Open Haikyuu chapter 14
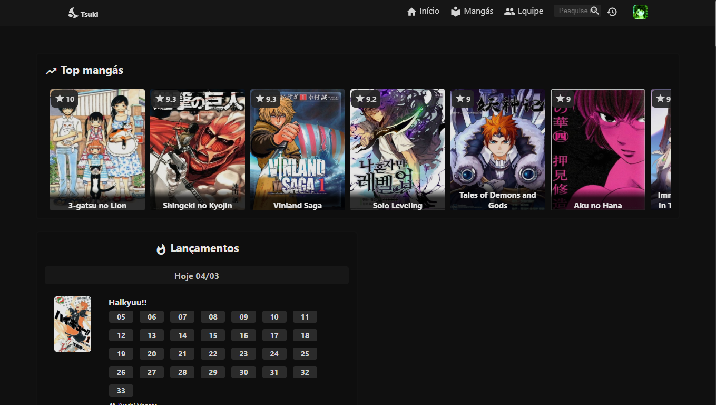 tap(182, 335)
